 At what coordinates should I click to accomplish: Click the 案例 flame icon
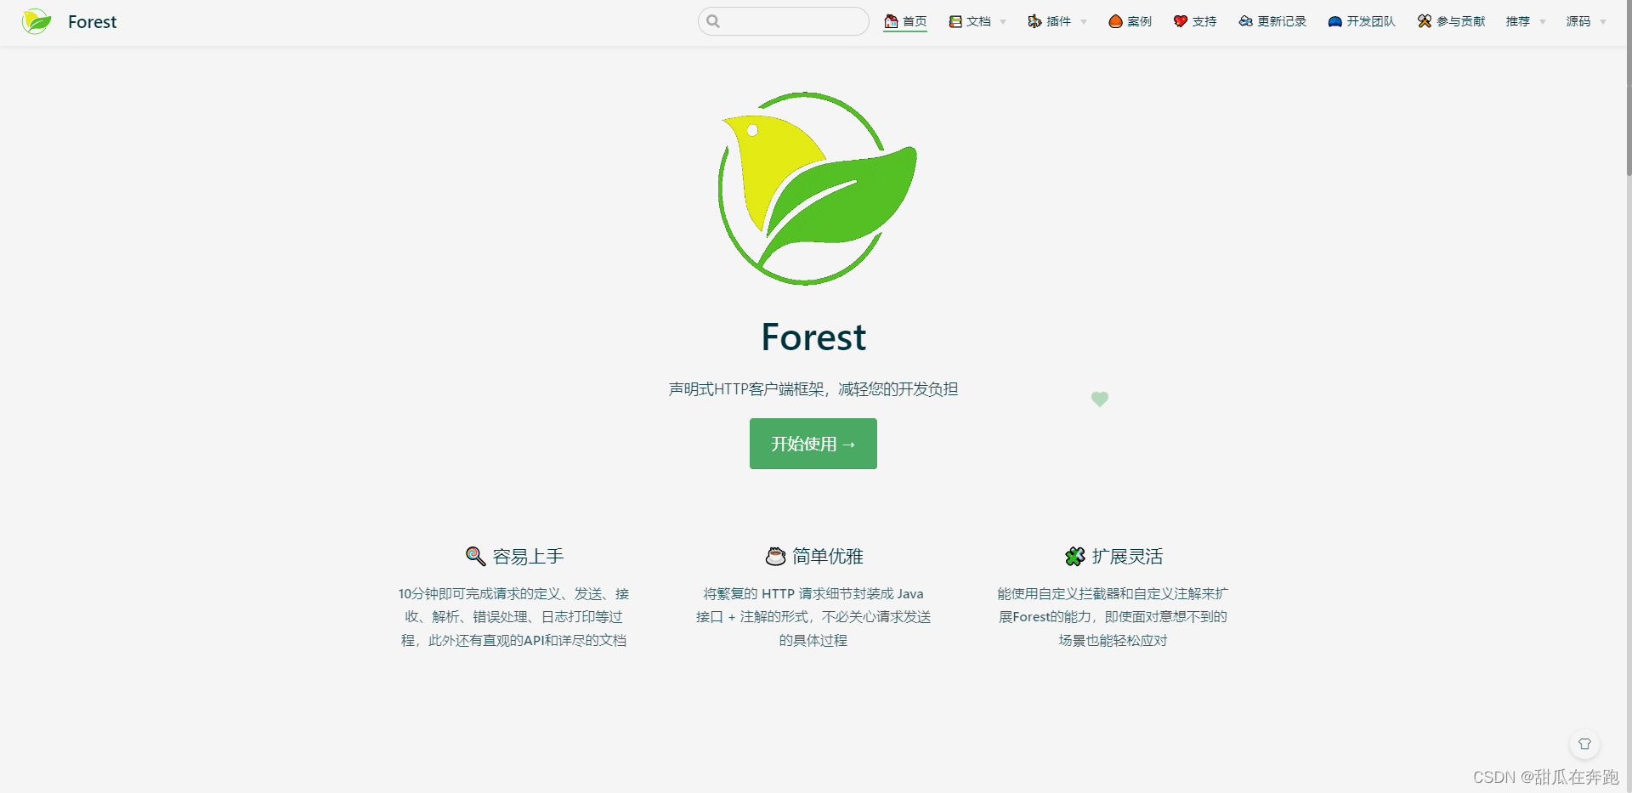(x=1115, y=20)
